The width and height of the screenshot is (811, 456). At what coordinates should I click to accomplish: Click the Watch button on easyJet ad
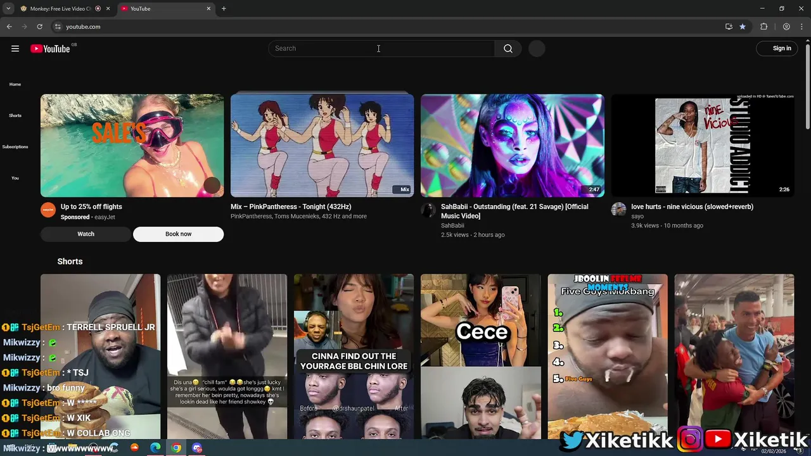tap(86, 234)
